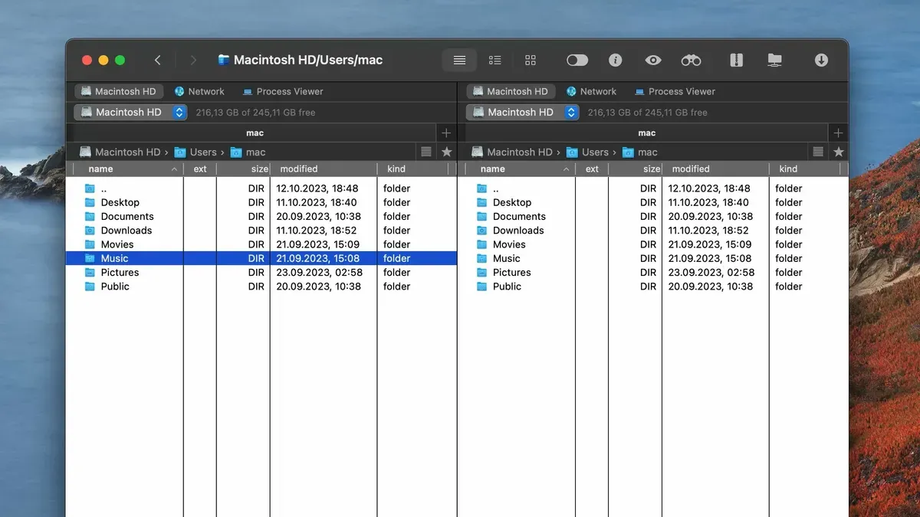This screenshot has width=920, height=517.
Task: Toggle the Quick Look eye icon
Action: (x=652, y=60)
